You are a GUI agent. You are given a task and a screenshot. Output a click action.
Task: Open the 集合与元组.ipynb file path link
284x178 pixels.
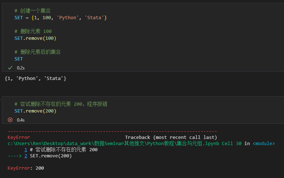[113, 144]
